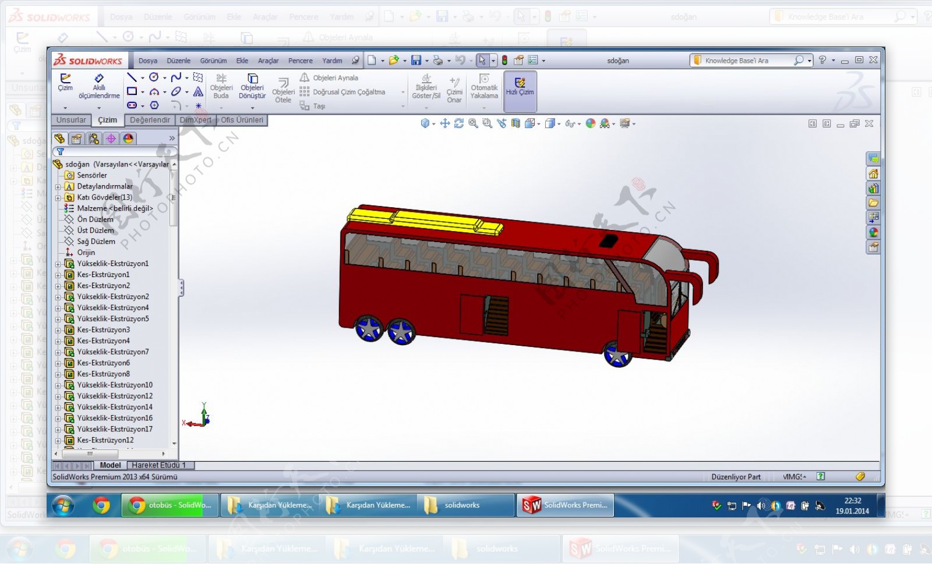Click Objeleri Ötele offset entities tool

[x=283, y=90]
